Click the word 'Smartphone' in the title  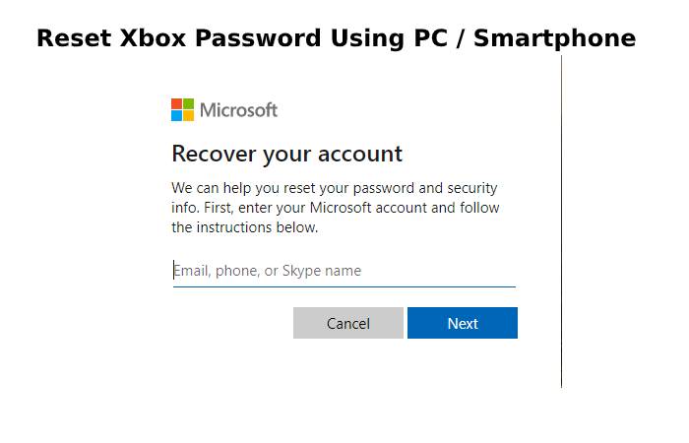click(x=554, y=38)
